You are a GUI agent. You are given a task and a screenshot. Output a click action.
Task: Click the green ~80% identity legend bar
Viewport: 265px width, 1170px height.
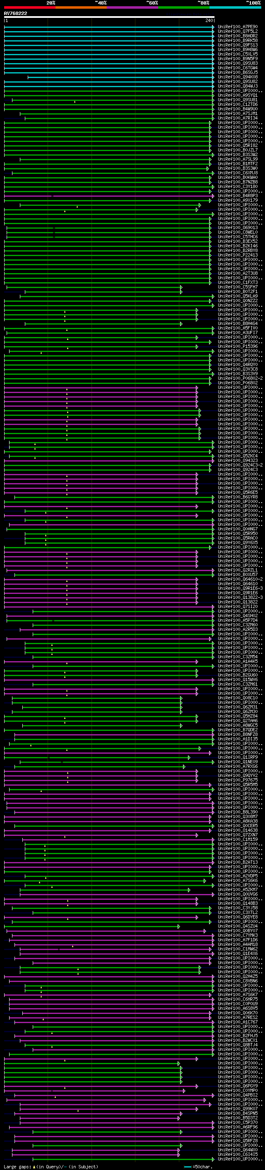coord(184,7)
